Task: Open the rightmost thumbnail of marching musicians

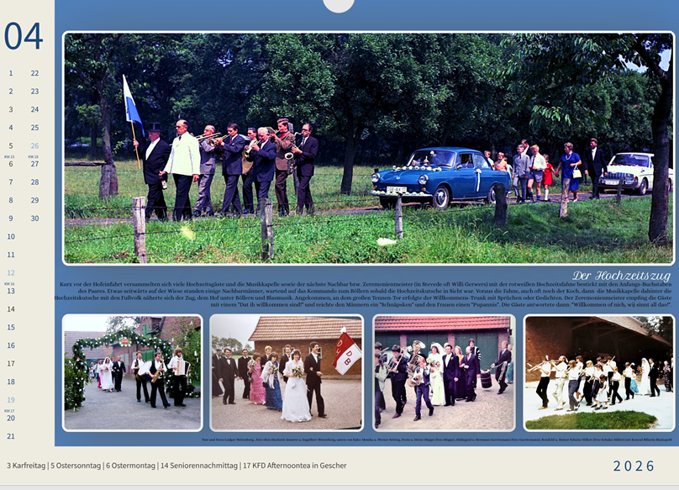Action: [597, 372]
